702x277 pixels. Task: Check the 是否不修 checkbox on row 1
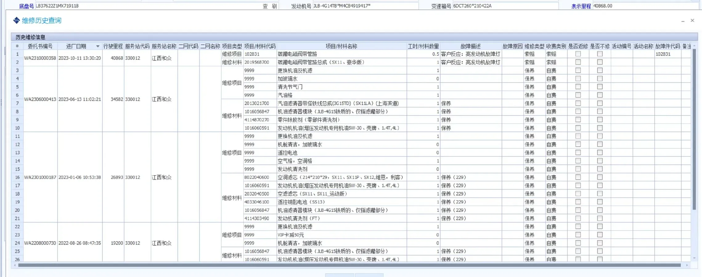coord(600,54)
